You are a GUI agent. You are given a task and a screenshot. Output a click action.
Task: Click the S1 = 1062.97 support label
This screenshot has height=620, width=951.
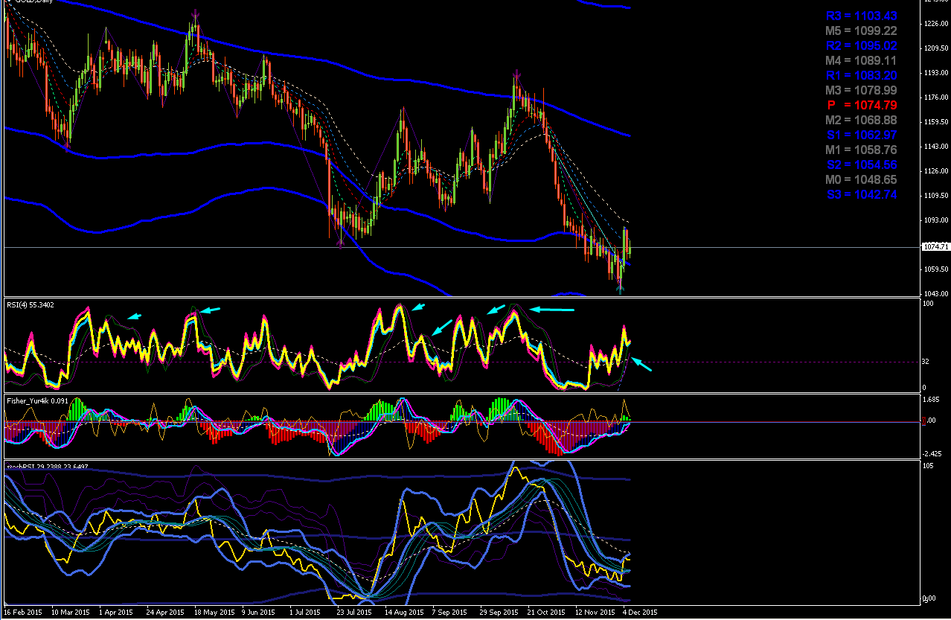pos(861,135)
